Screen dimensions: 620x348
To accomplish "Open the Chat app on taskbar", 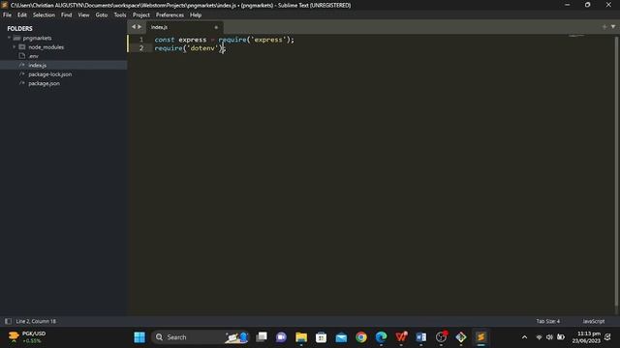I will pyautogui.click(x=281, y=337).
